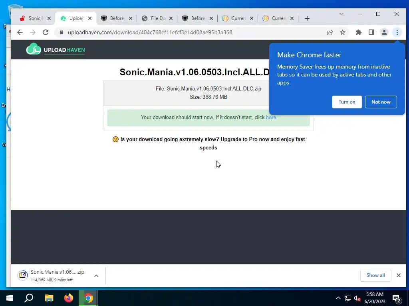Viewport: 409px width, 306px height.
Task: Dismiss Memory Saver with Not now
Action: 381,102
